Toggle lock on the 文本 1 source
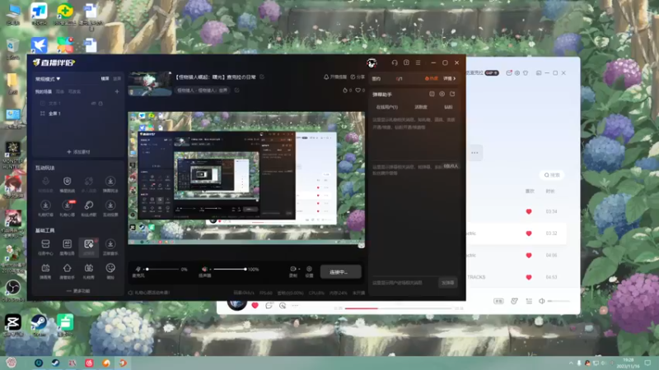The image size is (659, 370). point(100,104)
